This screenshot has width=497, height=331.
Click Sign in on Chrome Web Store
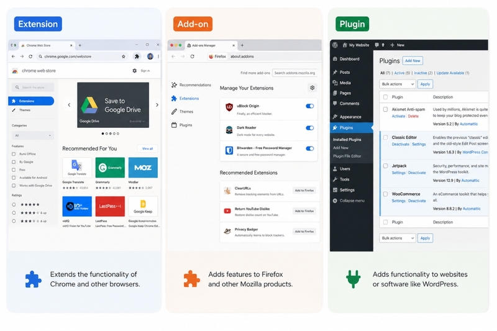[x=145, y=71]
